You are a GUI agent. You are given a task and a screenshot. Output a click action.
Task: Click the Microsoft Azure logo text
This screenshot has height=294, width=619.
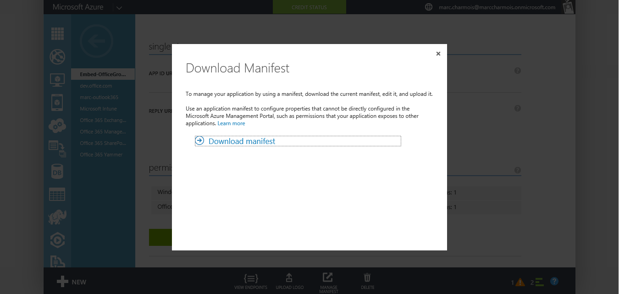tap(78, 7)
